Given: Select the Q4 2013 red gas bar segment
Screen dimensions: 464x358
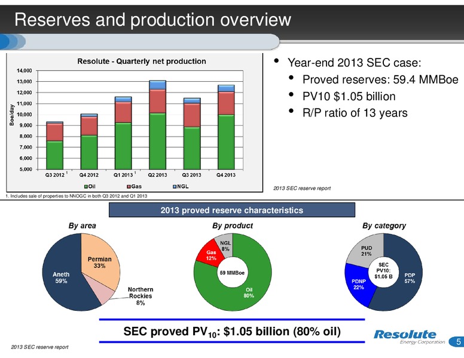Looking at the screenshot, I should click(226, 103).
